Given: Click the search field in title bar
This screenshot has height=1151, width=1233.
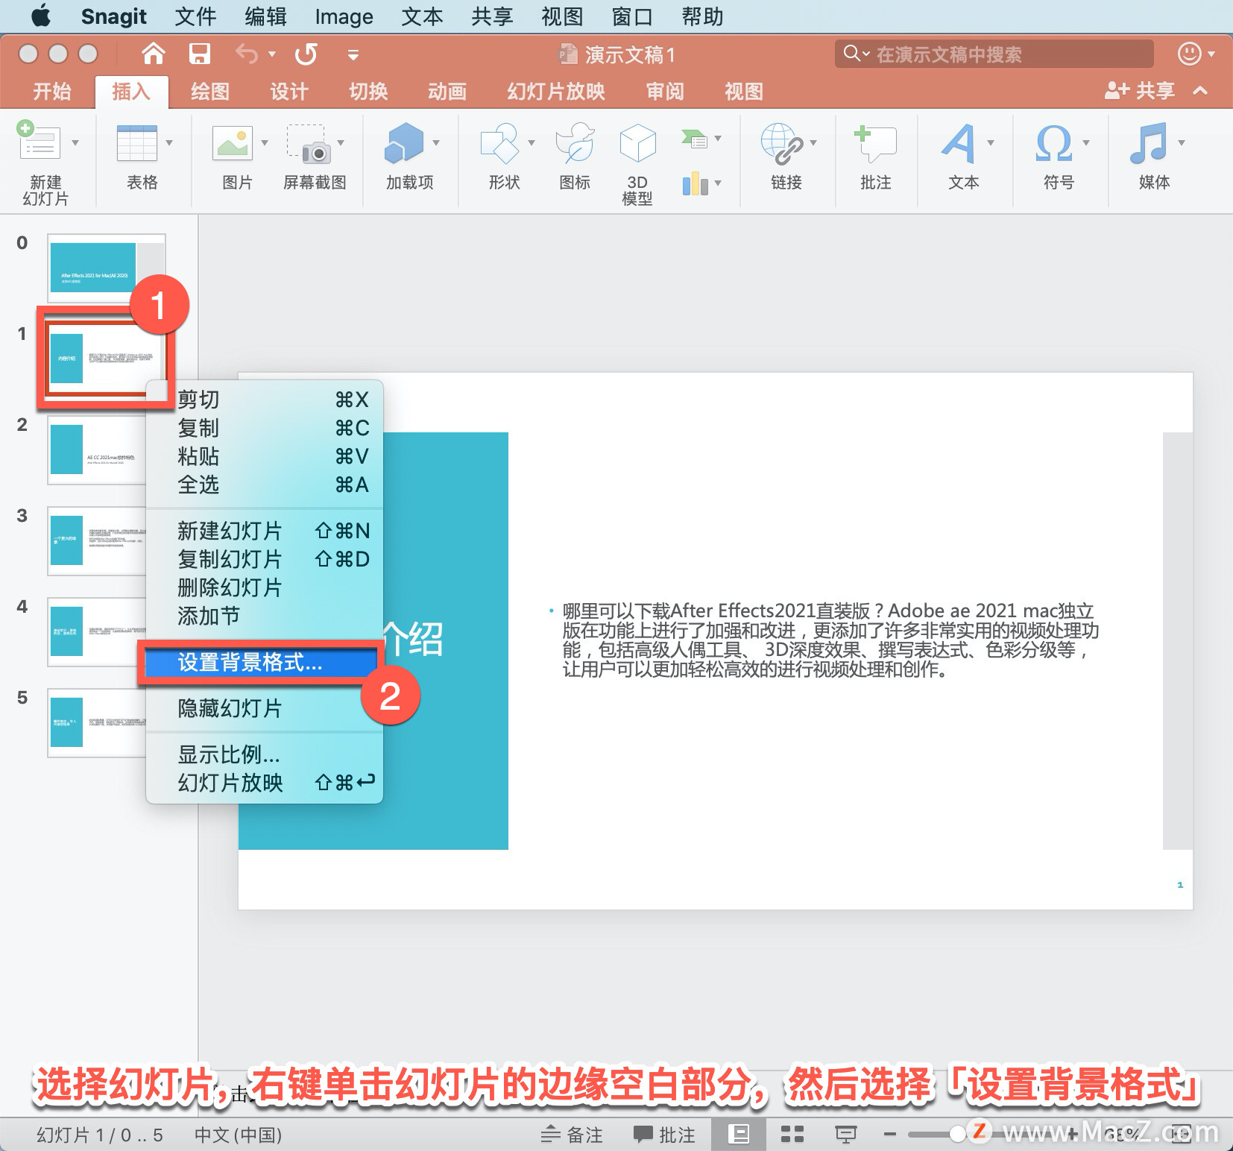Looking at the screenshot, I should click(994, 54).
